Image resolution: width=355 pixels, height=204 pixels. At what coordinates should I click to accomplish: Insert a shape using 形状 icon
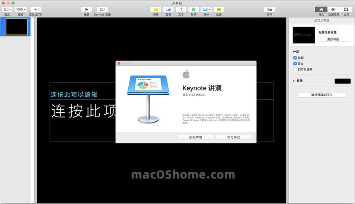pos(194,9)
